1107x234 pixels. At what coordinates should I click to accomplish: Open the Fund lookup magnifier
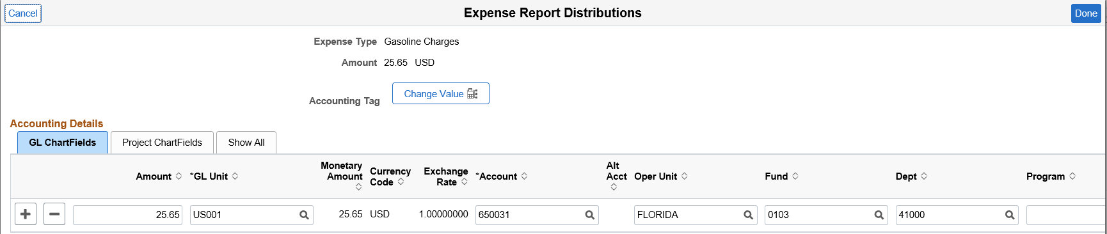[879, 215]
